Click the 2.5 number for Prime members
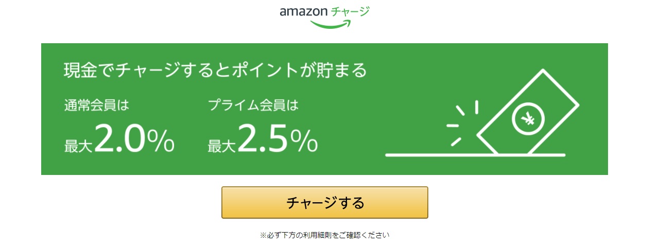The image size is (659, 247). pyautogui.click(x=262, y=138)
